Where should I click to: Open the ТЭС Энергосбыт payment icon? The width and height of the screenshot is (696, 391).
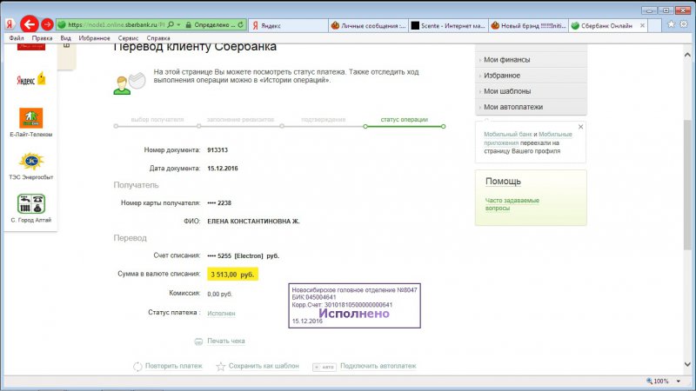pyautogui.click(x=31, y=162)
